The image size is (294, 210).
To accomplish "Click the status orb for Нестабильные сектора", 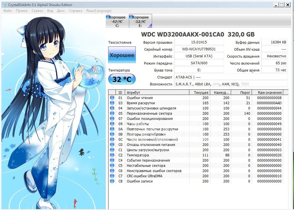I will [x=112, y=166].
